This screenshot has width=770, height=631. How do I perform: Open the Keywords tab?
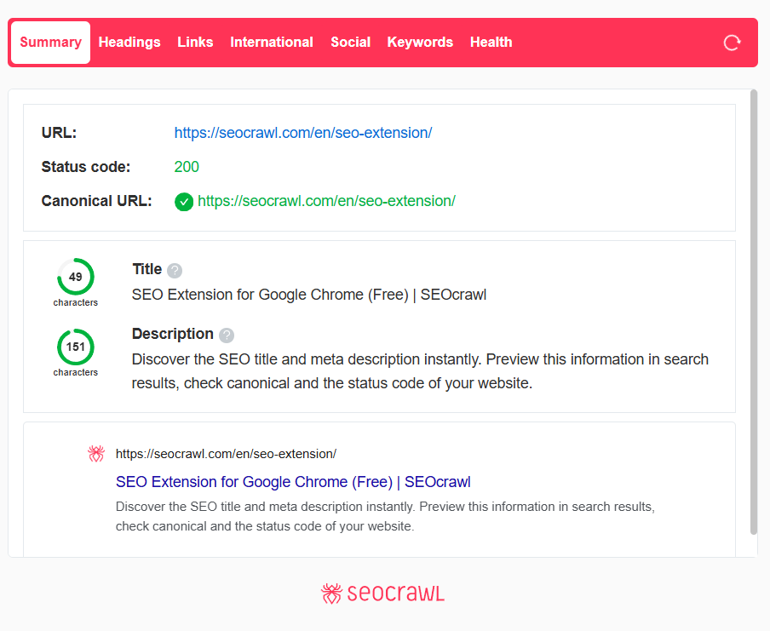pos(420,43)
